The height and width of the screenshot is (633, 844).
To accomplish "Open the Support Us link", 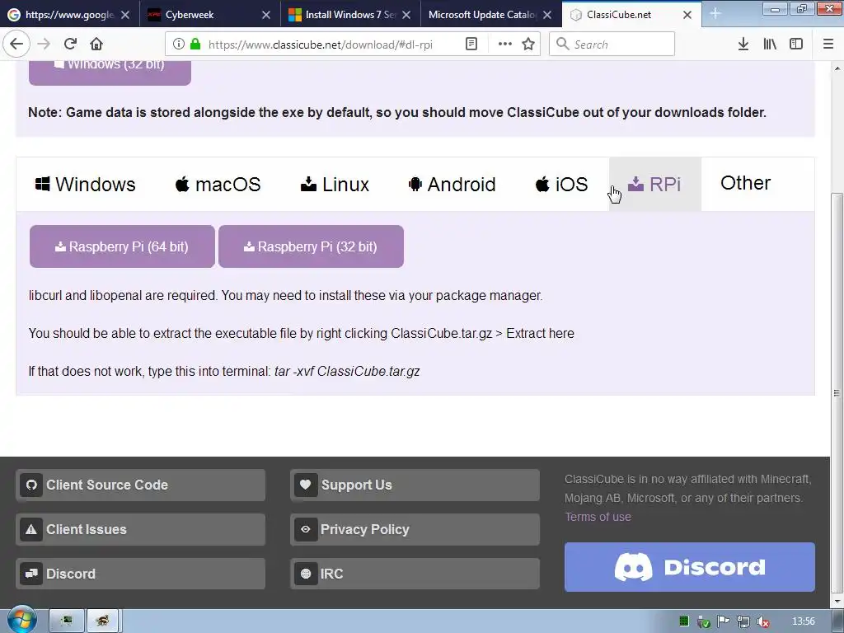I will point(415,485).
